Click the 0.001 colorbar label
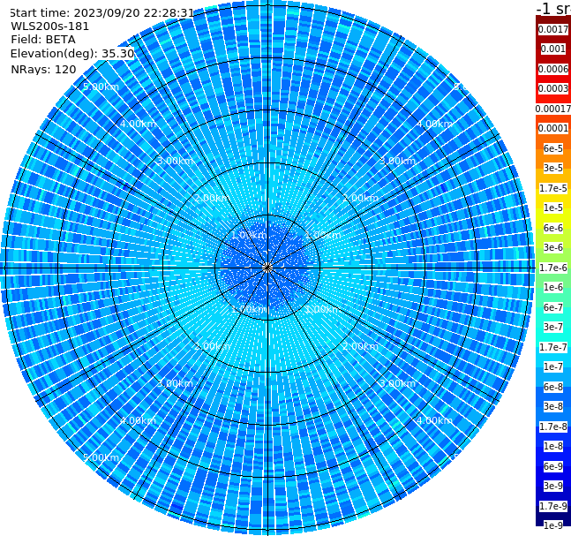Screen dimensions: 571x536 pos(553,49)
